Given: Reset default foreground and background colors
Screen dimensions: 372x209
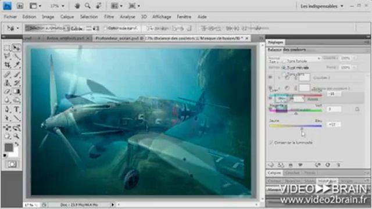Looking at the screenshot, I should [x=5, y=156].
